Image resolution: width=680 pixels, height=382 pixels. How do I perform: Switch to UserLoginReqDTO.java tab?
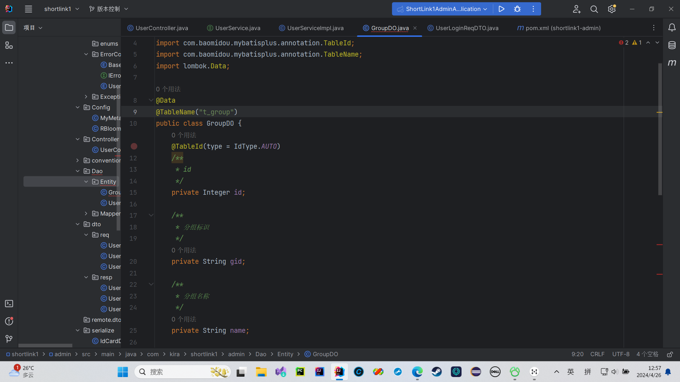coord(463,28)
